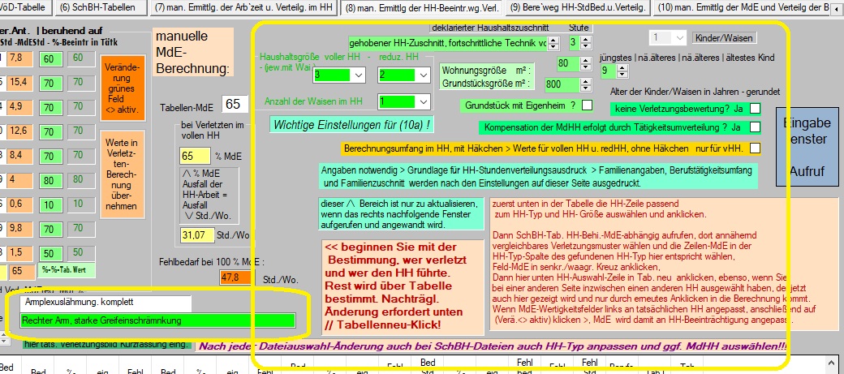The height and width of the screenshot is (374, 844).
Task: Click the red '<< beginnen Sie mit der Bestimmung' note
Action: pyautogui.click(x=403, y=286)
